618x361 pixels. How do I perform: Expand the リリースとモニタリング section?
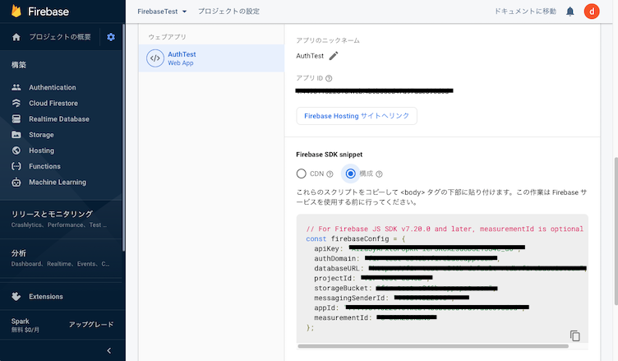[x=62, y=219]
